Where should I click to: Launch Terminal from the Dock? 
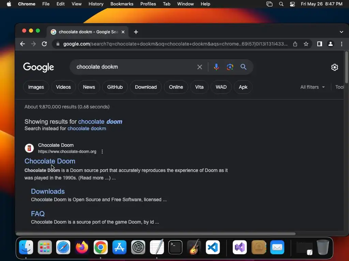176,247
